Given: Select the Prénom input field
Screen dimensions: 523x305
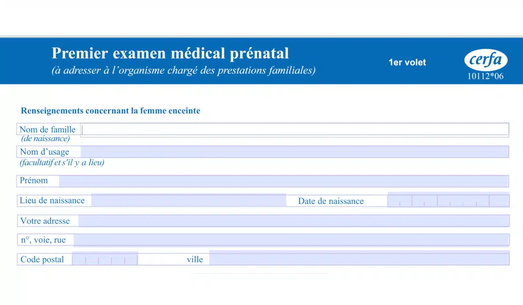Looking at the screenshot, I should click(283, 181).
